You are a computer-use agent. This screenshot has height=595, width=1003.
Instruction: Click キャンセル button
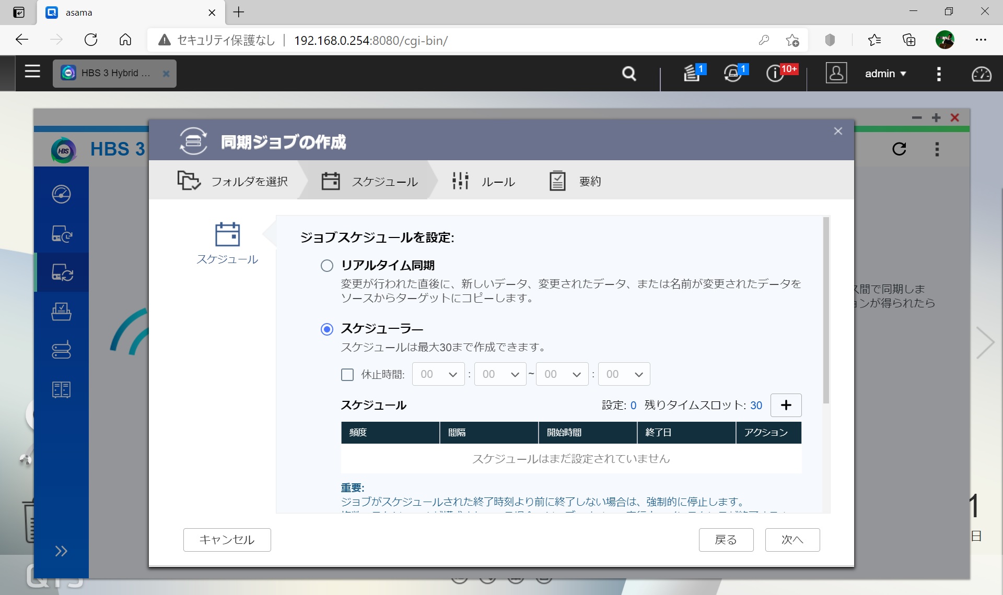point(227,540)
